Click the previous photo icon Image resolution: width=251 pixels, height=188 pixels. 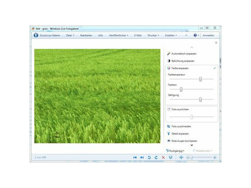[x=135, y=157]
